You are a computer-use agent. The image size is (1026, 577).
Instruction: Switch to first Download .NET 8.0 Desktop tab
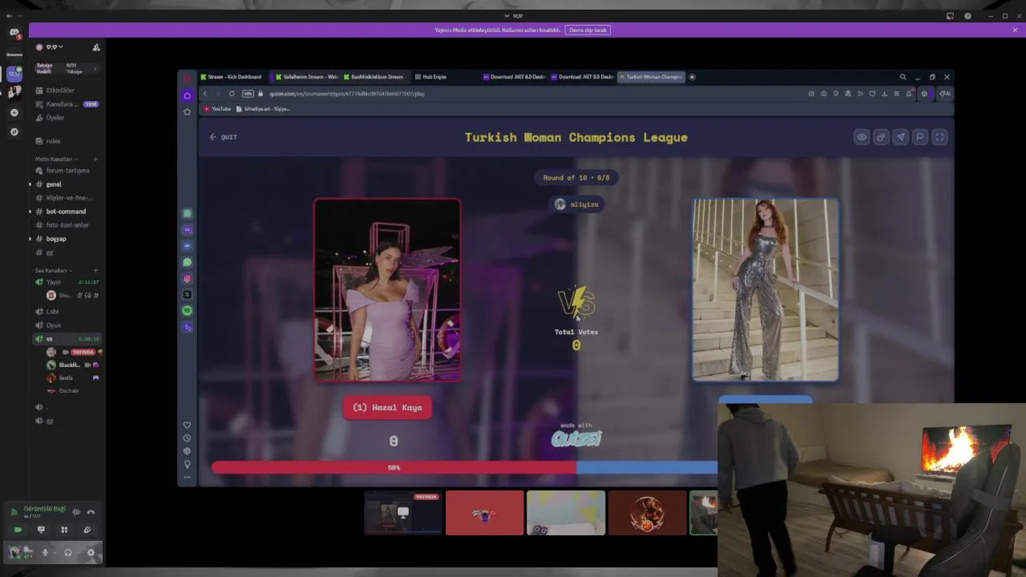(514, 77)
